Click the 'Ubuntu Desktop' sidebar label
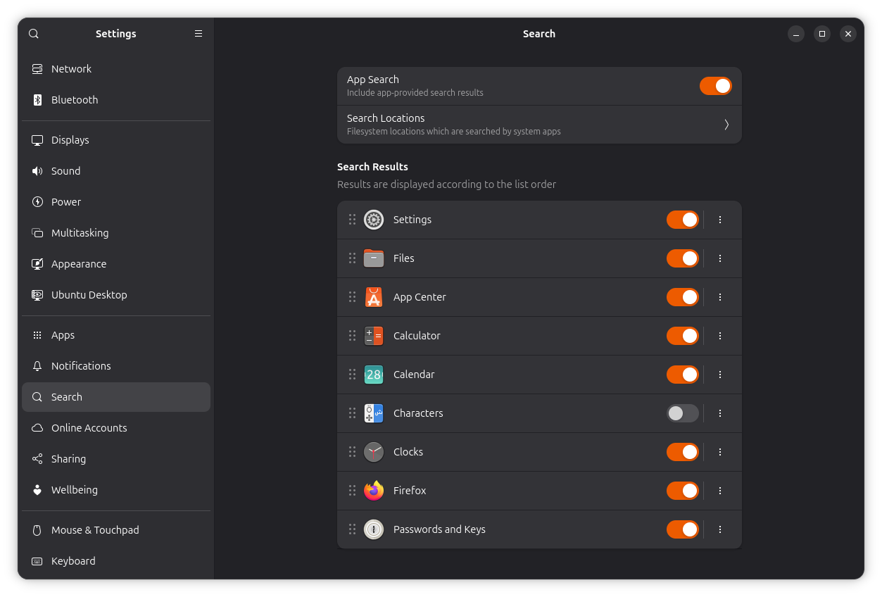Image resolution: width=882 pixels, height=597 pixels. (x=89, y=295)
